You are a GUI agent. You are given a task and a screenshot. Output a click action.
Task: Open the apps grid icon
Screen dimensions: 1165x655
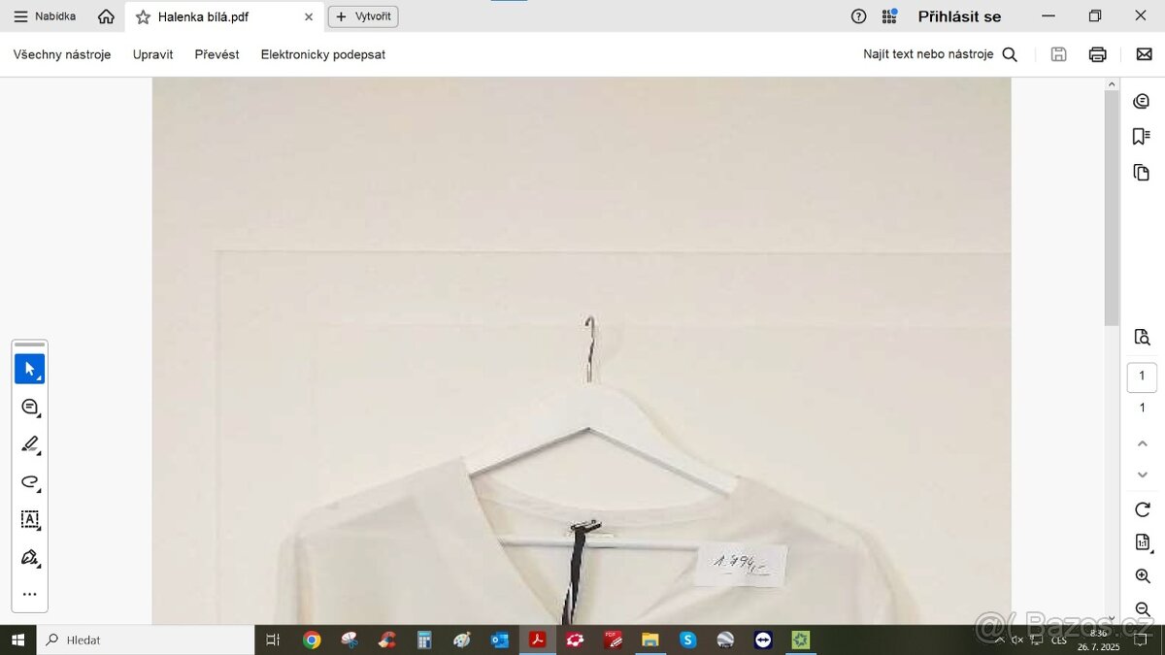889,16
